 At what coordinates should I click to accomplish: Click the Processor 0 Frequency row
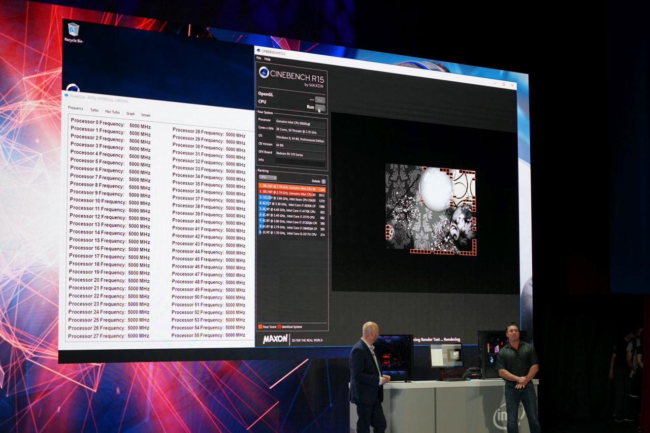coord(111,123)
